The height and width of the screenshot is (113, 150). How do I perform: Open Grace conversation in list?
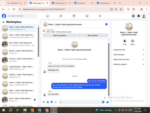(x=19, y=100)
